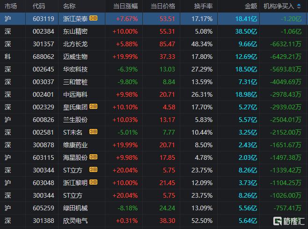Click net buy value -1339.42万
Image resolution: width=308 pixels, height=229 pixels.
(286, 170)
